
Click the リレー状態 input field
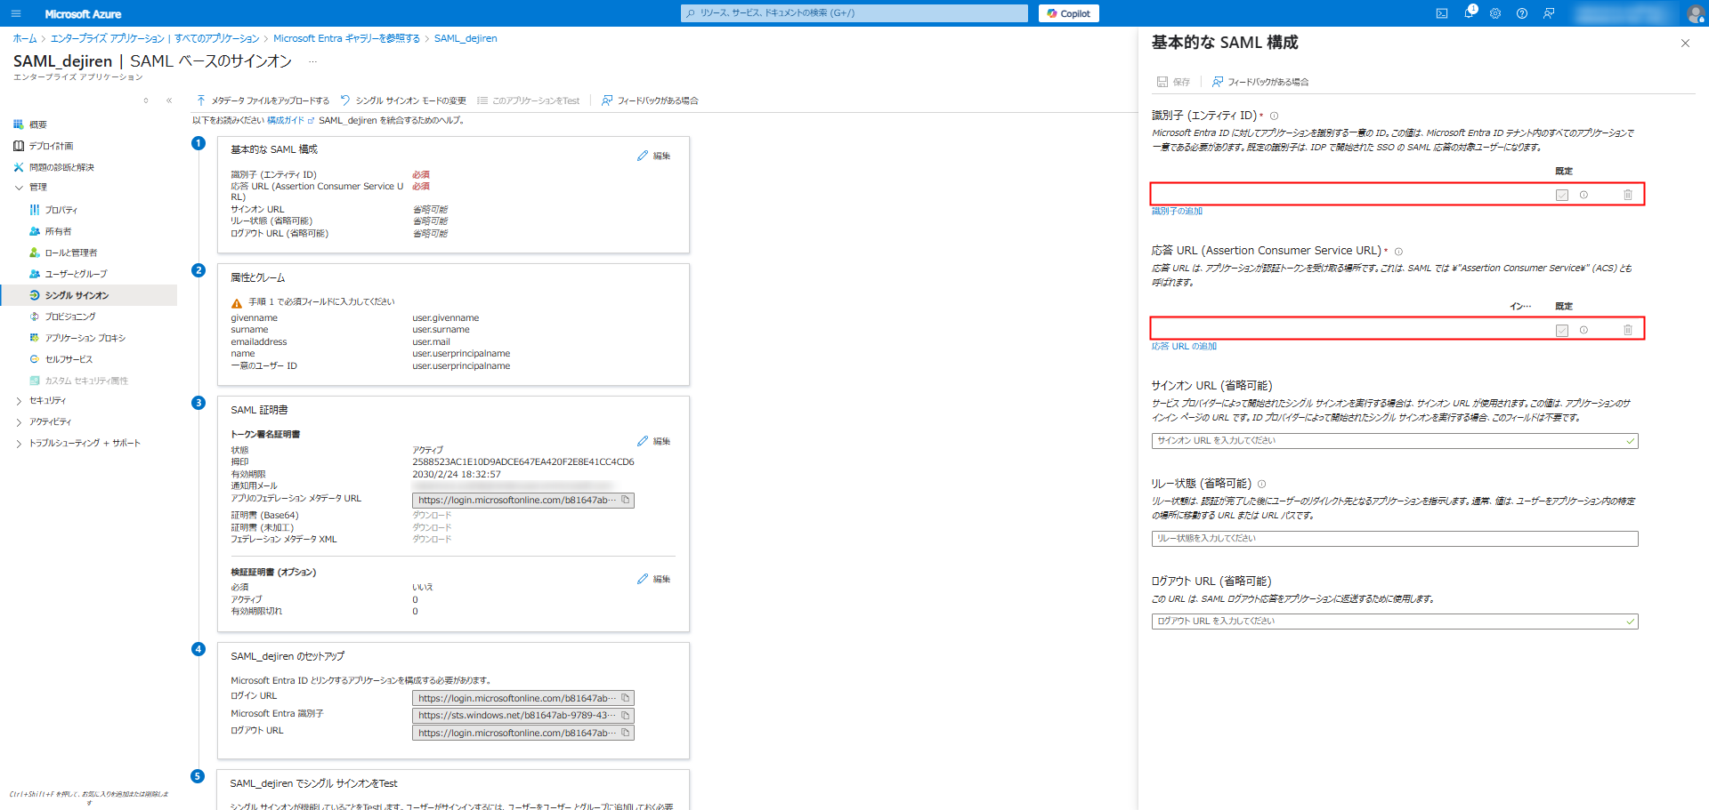tap(1395, 539)
